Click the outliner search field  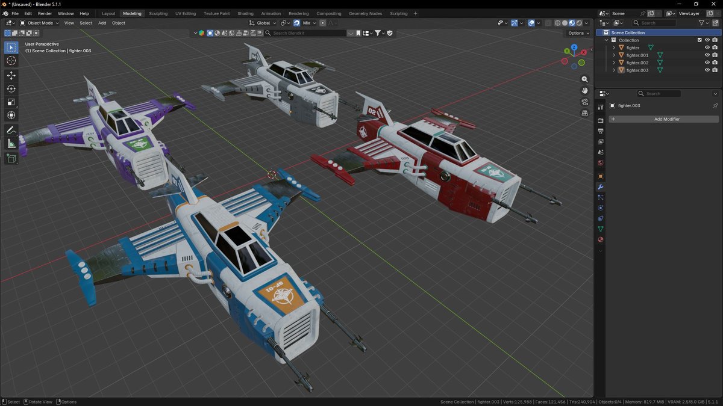[x=655, y=23]
